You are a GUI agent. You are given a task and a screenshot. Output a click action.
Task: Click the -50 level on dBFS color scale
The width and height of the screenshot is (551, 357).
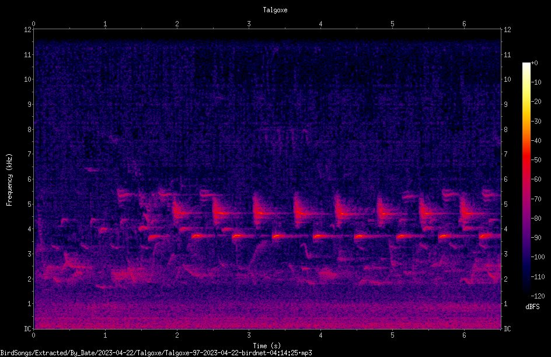(536, 160)
